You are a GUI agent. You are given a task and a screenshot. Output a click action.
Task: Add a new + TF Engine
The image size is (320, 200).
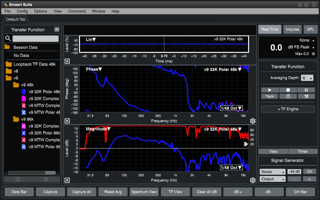point(288,109)
